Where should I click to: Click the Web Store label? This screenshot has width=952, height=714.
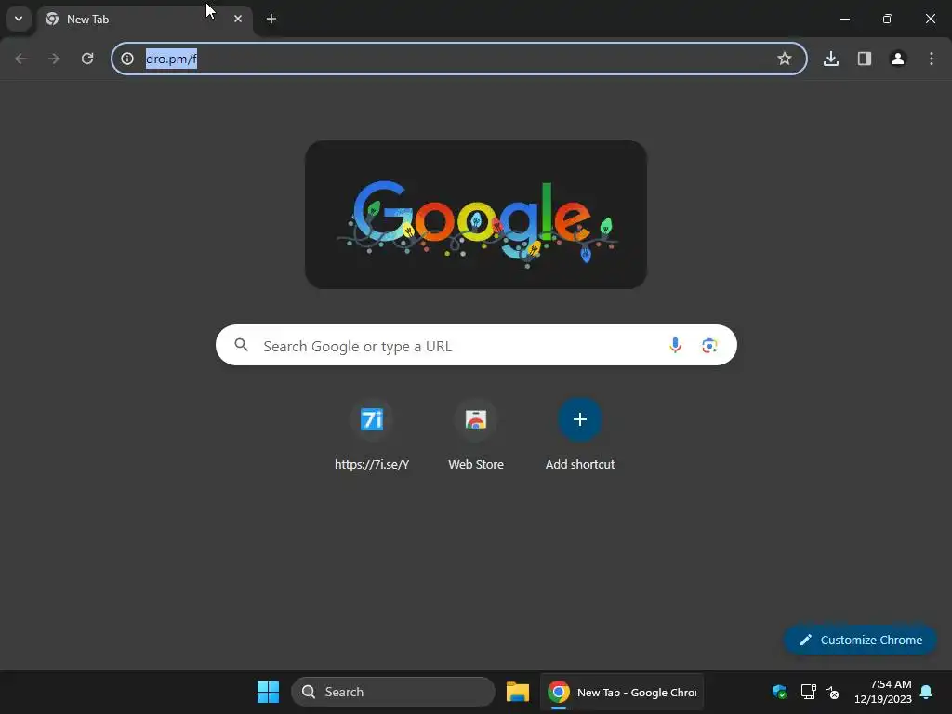[476, 465]
